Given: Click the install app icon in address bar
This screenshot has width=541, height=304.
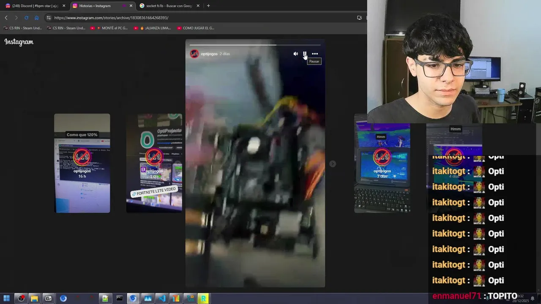Looking at the screenshot, I should pos(359,18).
